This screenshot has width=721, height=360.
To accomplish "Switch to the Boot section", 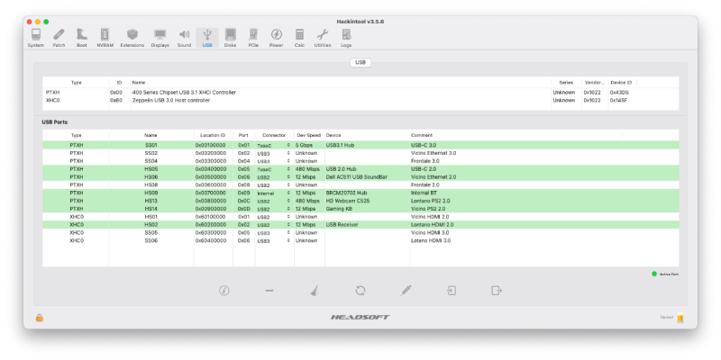I will (x=82, y=38).
